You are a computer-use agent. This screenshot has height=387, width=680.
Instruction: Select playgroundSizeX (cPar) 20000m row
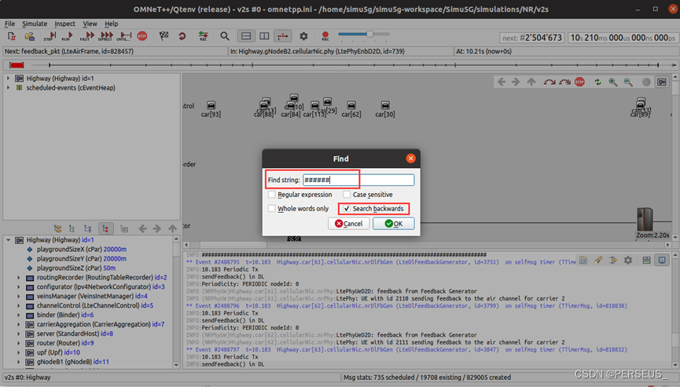point(82,250)
